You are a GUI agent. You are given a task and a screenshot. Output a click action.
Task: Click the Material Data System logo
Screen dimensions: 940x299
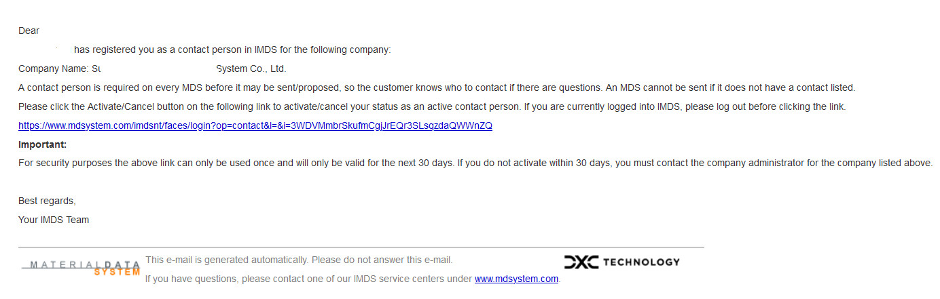[81, 267]
